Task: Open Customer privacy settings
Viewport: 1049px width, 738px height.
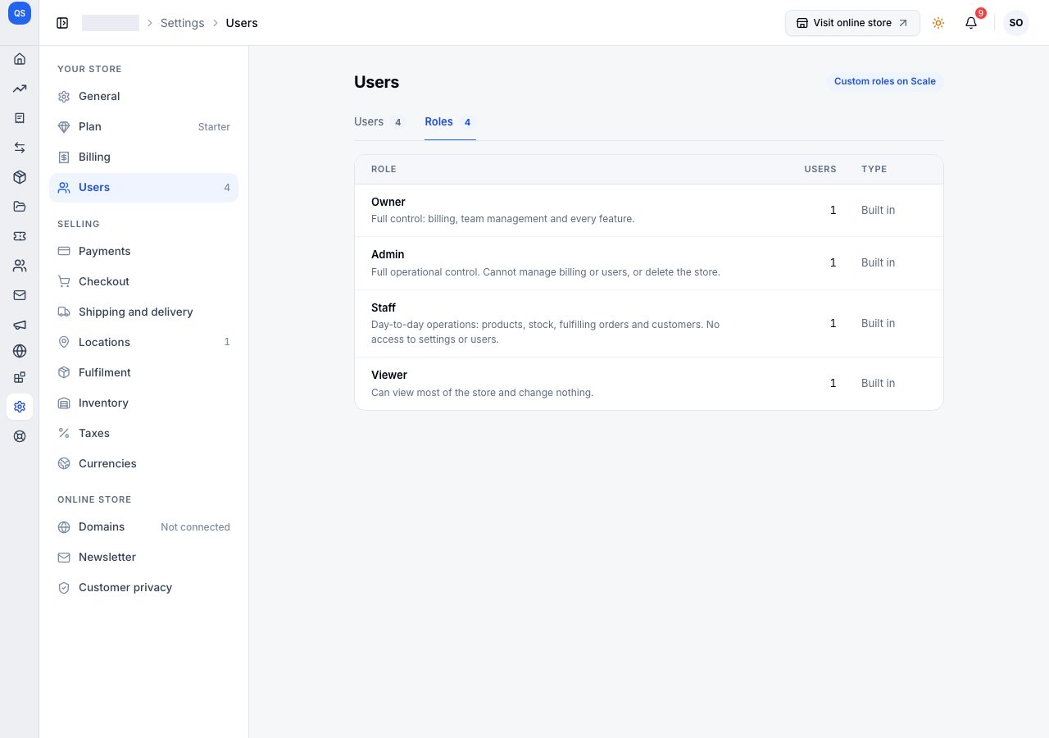Action: (x=144, y=588)
